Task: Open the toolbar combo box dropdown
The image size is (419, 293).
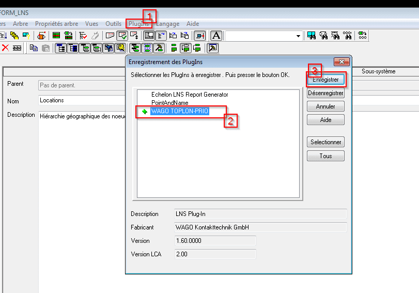Action: 299,36
